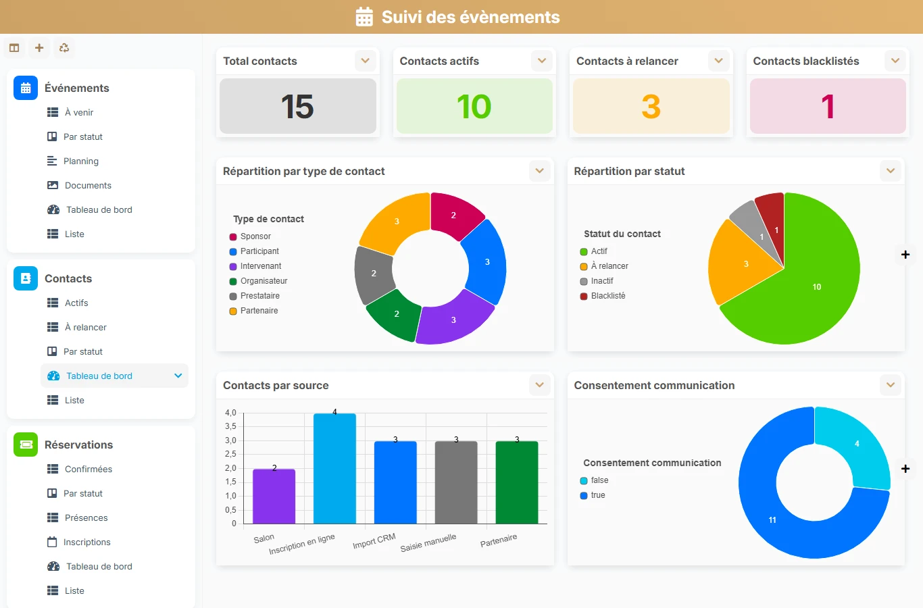Click gauge icon of Événements Tableau de bord

[x=53, y=209]
